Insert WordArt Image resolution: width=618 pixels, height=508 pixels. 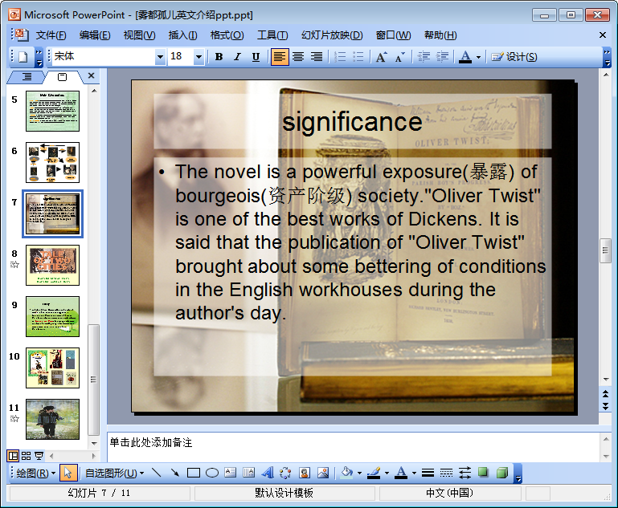268,473
